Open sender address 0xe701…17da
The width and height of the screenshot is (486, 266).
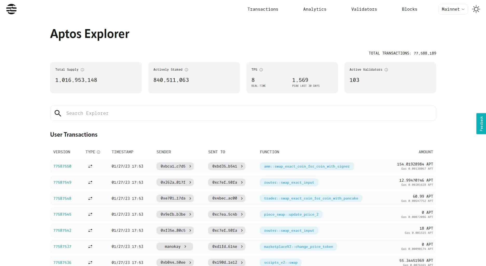click(175, 198)
